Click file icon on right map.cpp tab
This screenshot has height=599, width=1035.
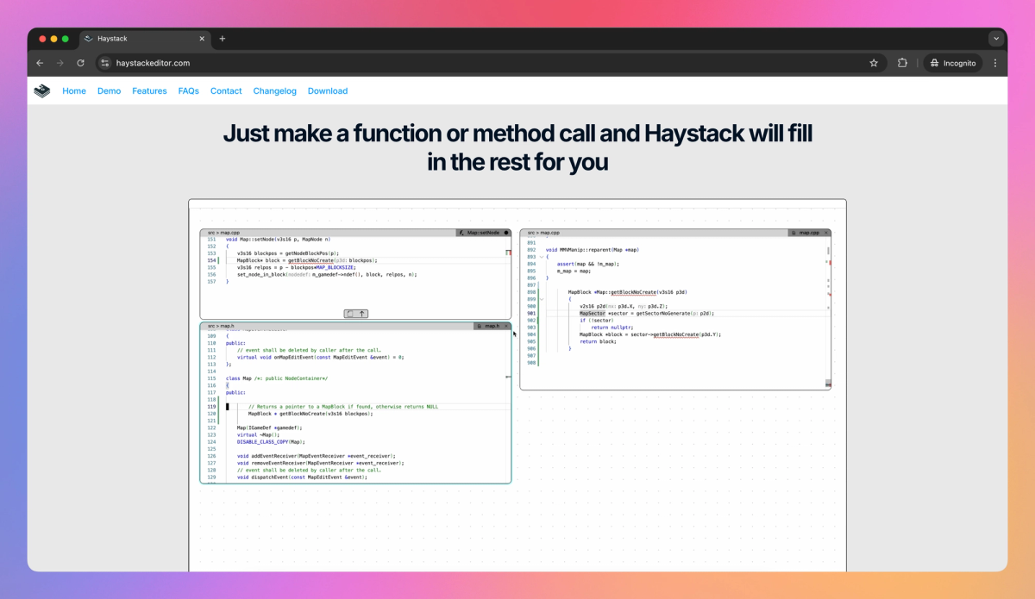click(793, 233)
